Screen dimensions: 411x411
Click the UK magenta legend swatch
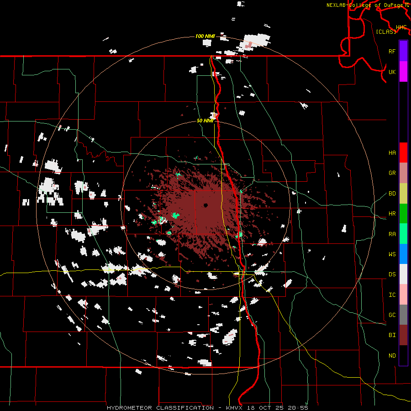(x=403, y=72)
